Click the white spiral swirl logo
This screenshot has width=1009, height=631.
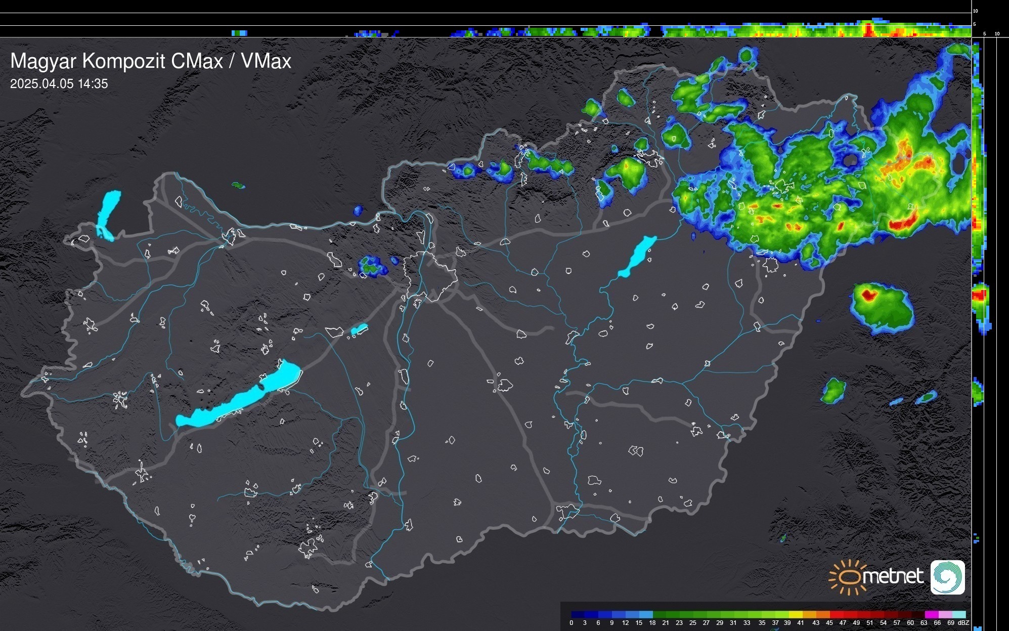pyautogui.click(x=947, y=577)
